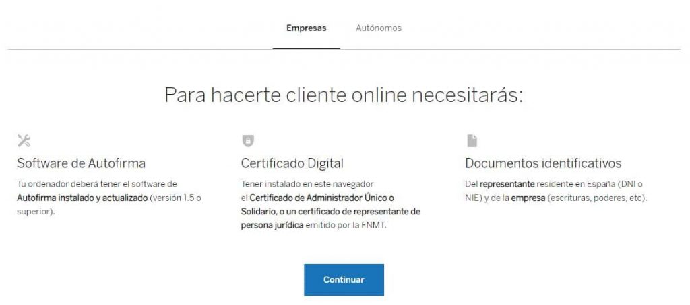Click the text 'Tener instalado en este navegador'
Screen dimensions: 690x305
307,184
